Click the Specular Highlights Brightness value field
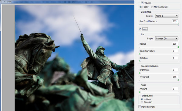Viewport: 182px width, 111px height. click(x=175, y=70)
